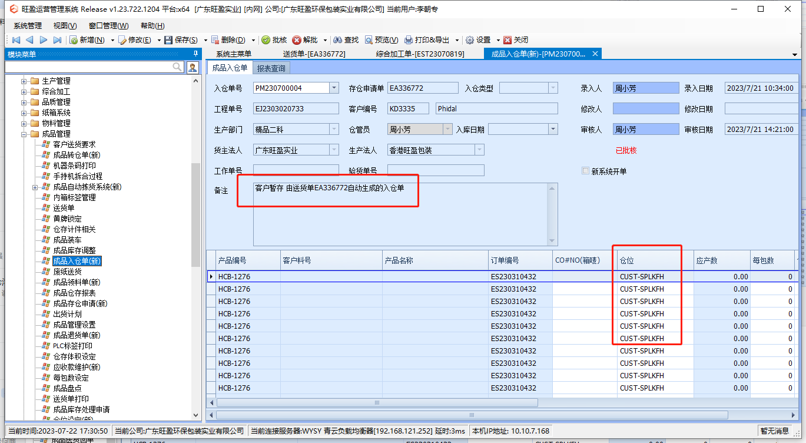Screen dimensions: 806x443
Task: Open dropdown arrow next to 删除(D)
Action: 253,40
